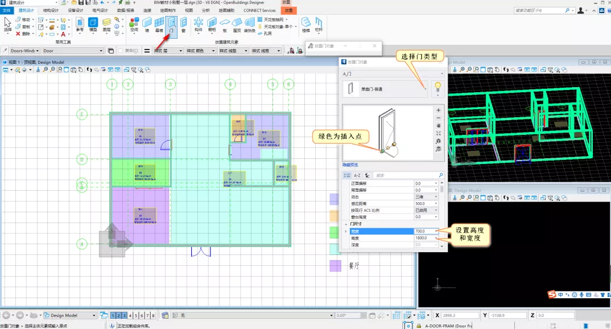Switch to A-Z sorted property view
Image resolution: width=611 pixels, height=329 pixels.
click(x=357, y=175)
